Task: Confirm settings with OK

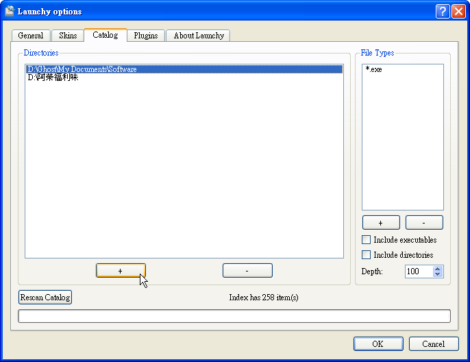Action: (x=378, y=343)
